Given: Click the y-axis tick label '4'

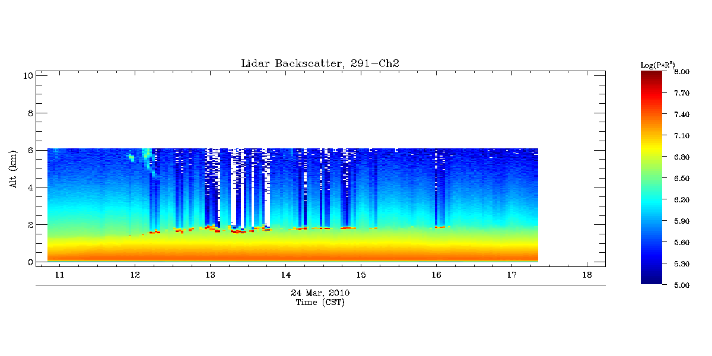Looking at the screenshot, I should coord(29,187).
